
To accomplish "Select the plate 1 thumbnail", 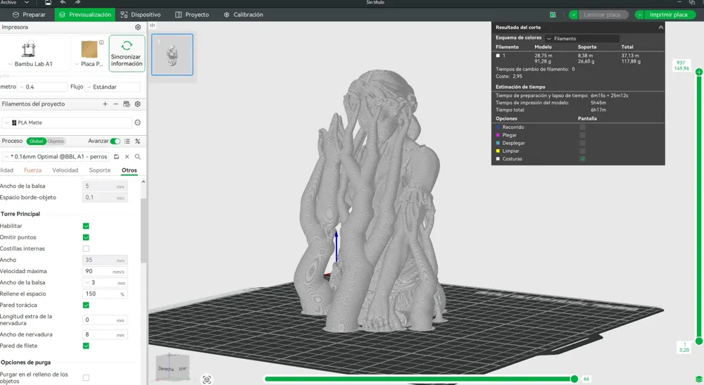I will [172, 55].
